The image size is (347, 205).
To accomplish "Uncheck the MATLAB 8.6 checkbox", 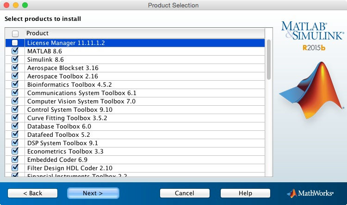I will click(x=15, y=51).
